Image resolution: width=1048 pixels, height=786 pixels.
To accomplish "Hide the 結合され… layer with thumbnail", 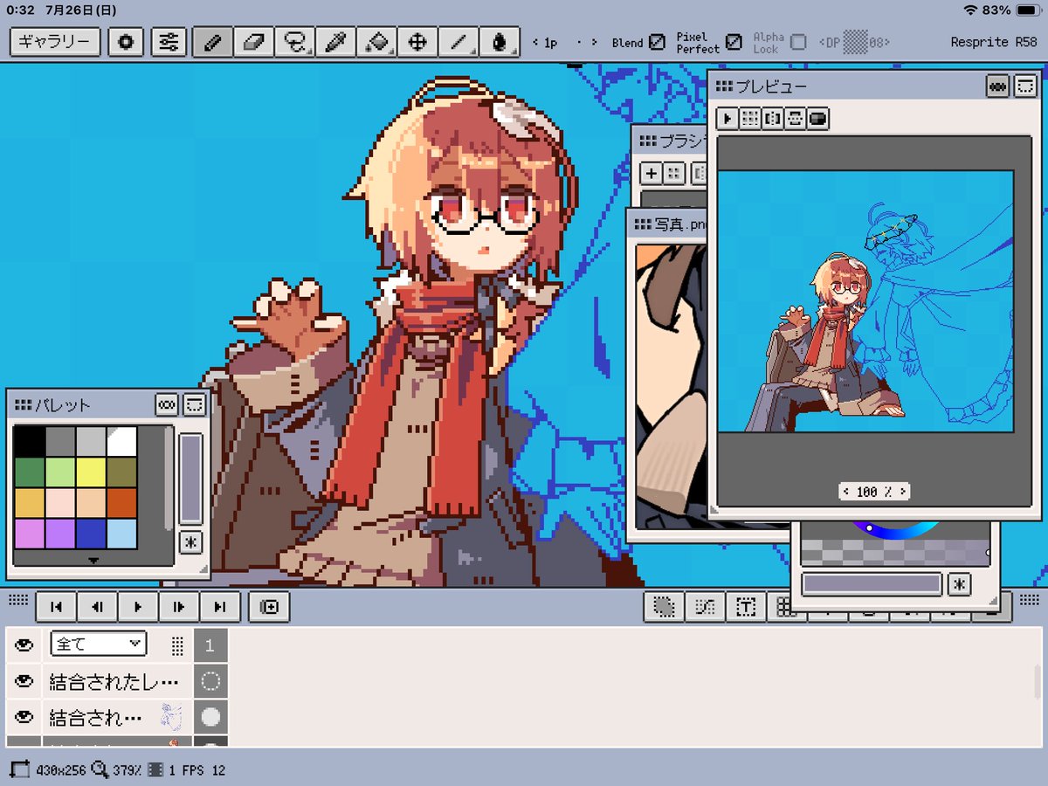I will tap(24, 717).
